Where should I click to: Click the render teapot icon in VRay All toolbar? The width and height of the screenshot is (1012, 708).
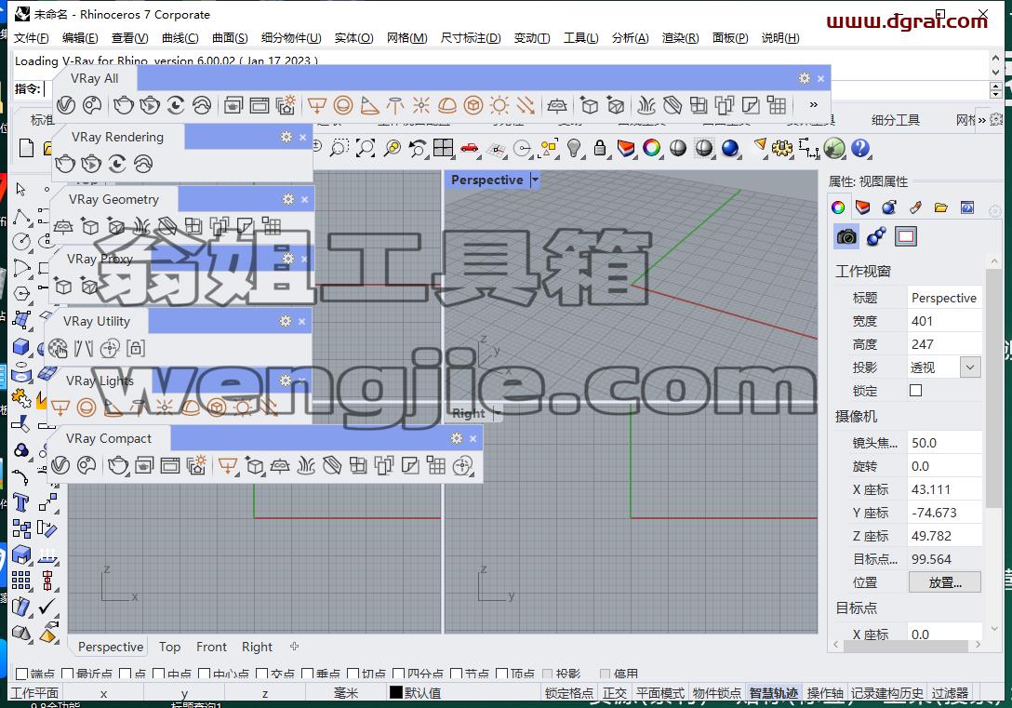(124, 104)
